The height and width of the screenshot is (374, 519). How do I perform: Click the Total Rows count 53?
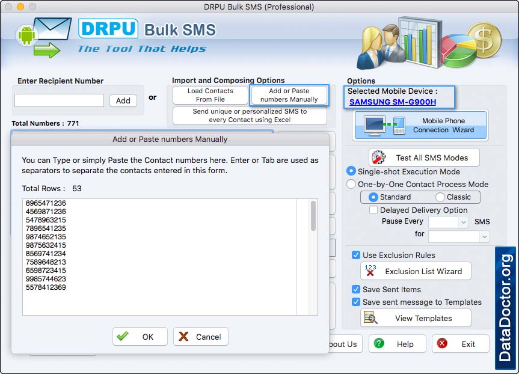(77, 188)
